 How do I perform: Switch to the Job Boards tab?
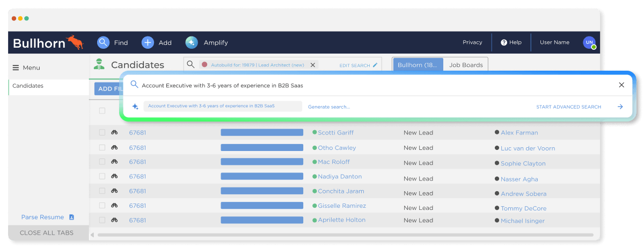click(x=466, y=65)
